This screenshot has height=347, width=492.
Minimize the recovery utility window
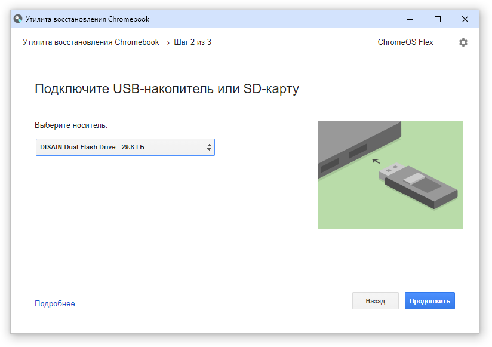pos(410,19)
